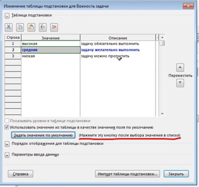Click the Paste row toolbar icon
The width and height of the screenshot is (199, 187).
tap(31, 27)
